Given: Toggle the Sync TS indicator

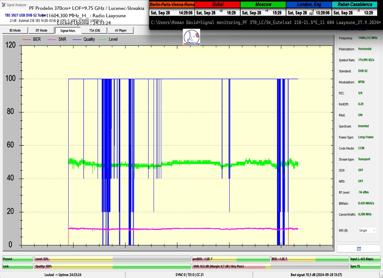Looking at the screenshot, I should [x=365, y=266].
